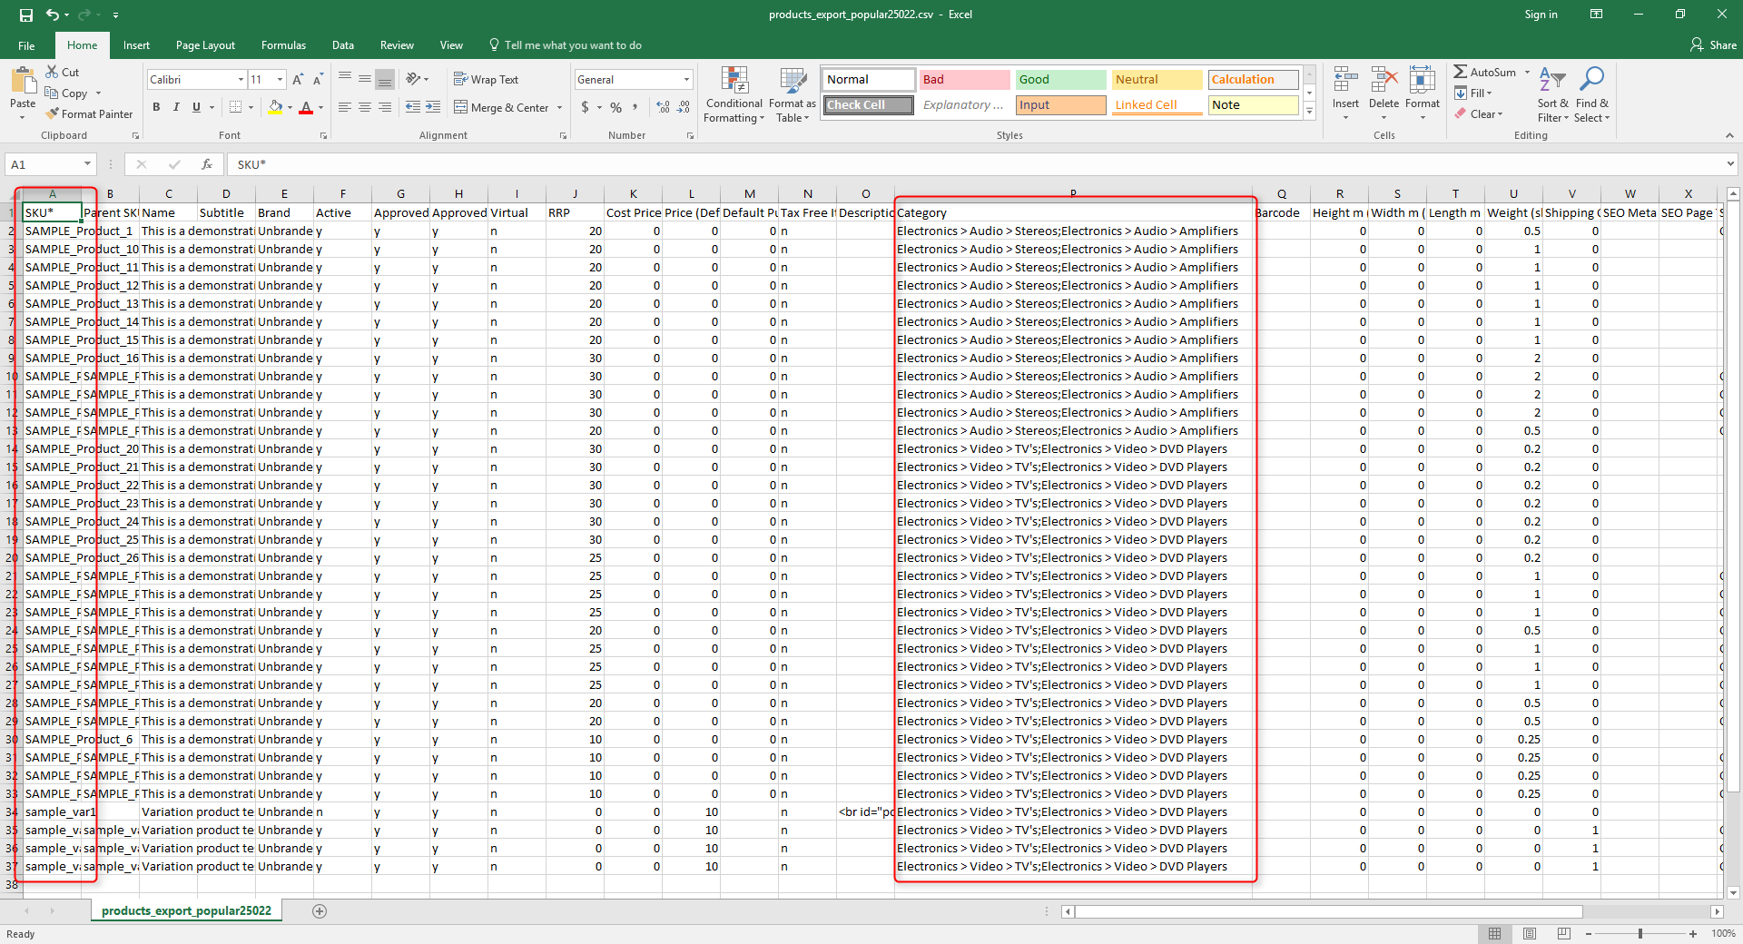This screenshot has height=944, width=1743.
Task: Click the Fill button in Editing
Action: pos(1473,93)
